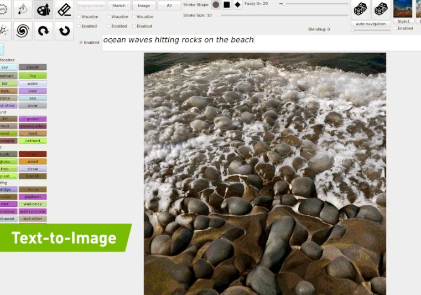The image size is (421, 295).
Task: Tick Enabled under Segmentation
Action: [x=79, y=26]
